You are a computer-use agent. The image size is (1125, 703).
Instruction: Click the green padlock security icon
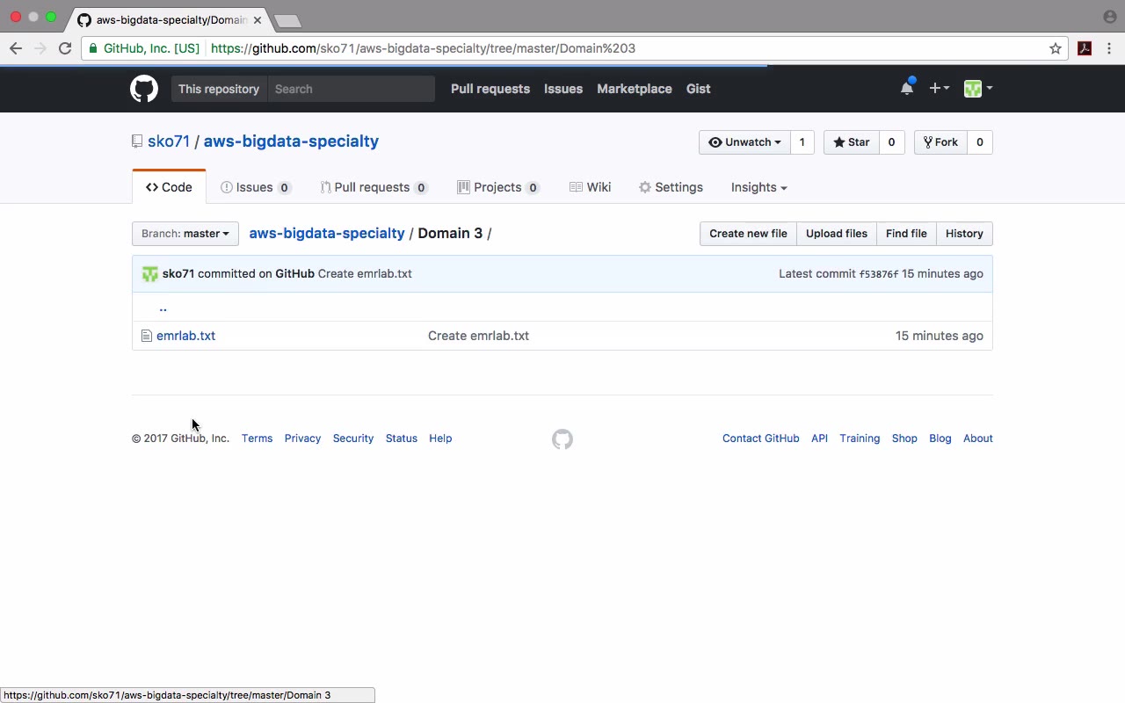93,48
